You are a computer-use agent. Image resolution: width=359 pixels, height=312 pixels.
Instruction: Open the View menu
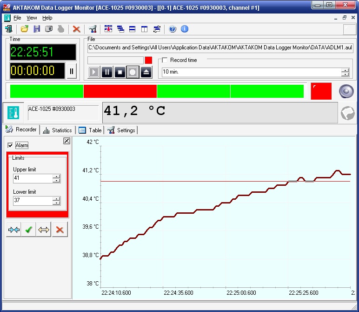point(32,18)
